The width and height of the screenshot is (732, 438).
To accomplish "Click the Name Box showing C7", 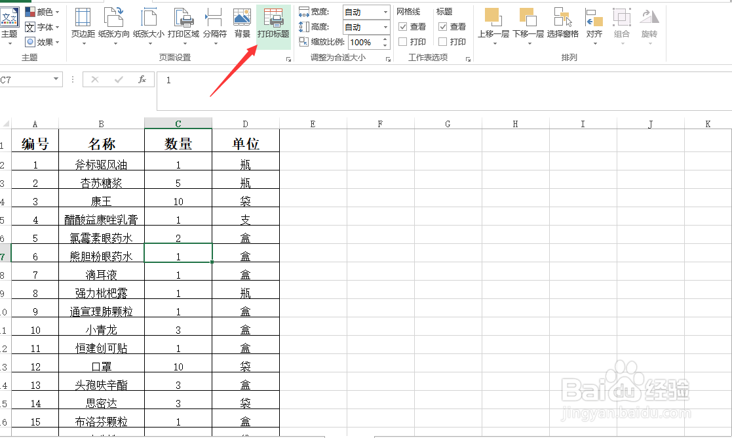I will [x=26, y=80].
